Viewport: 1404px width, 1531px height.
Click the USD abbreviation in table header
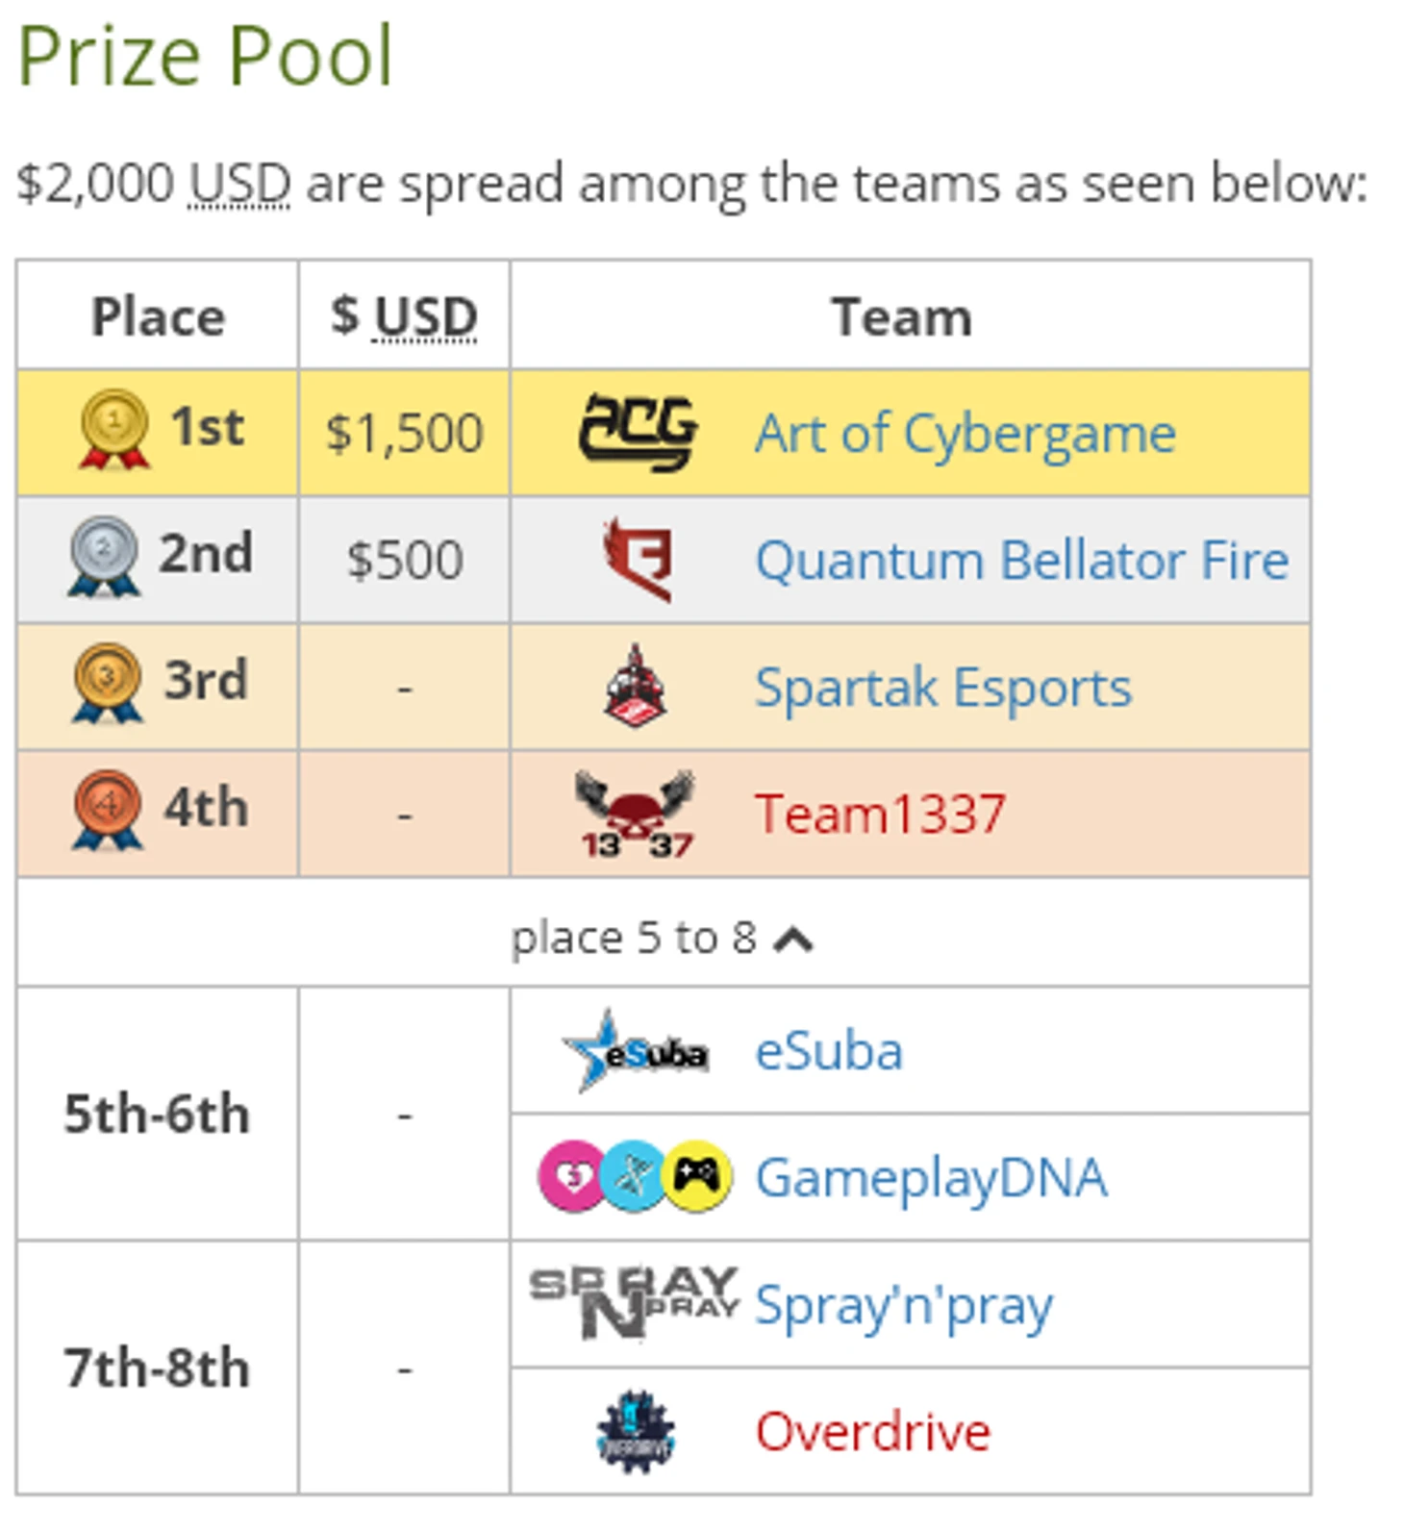pos(425,317)
